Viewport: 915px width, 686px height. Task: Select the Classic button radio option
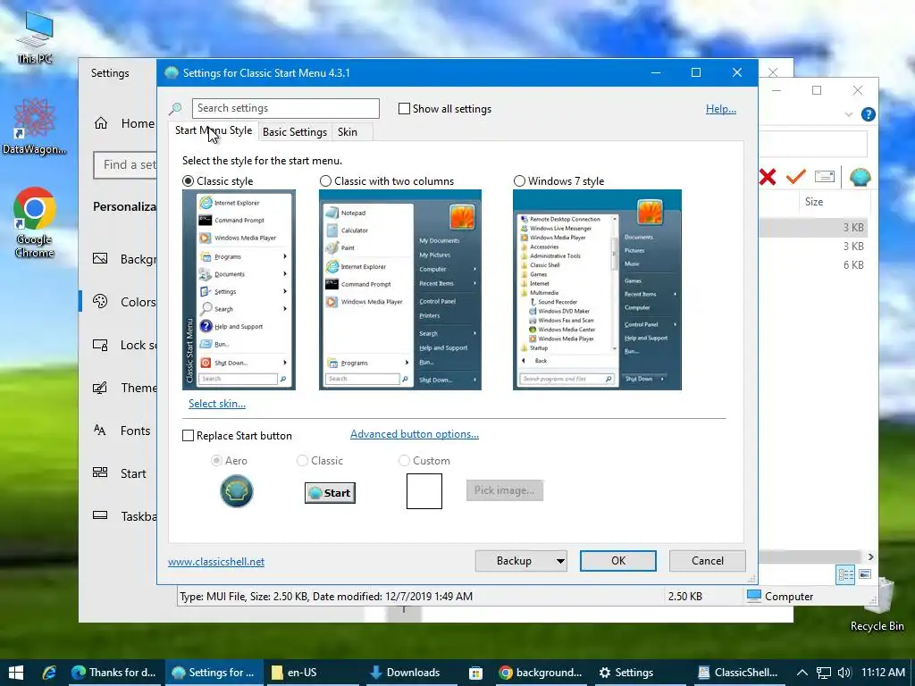302,461
